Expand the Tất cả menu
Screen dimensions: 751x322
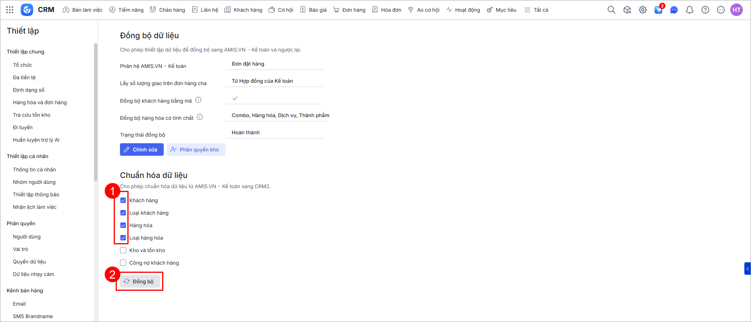pos(536,10)
